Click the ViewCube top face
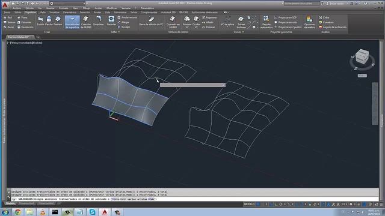Screen dimensions: 385x216 (362, 52)
